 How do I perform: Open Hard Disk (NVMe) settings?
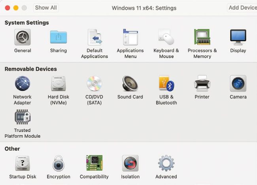58,84
